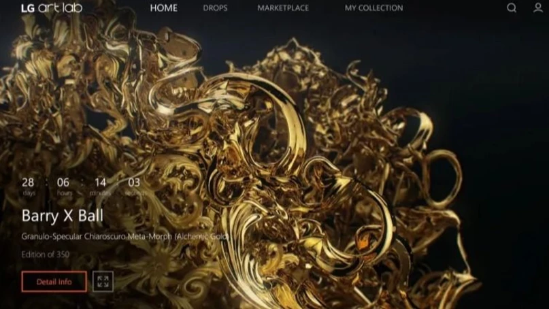Click the Edition of 350 text
Viewport: 549px width, 309px height.
click(x=46, y=255)
